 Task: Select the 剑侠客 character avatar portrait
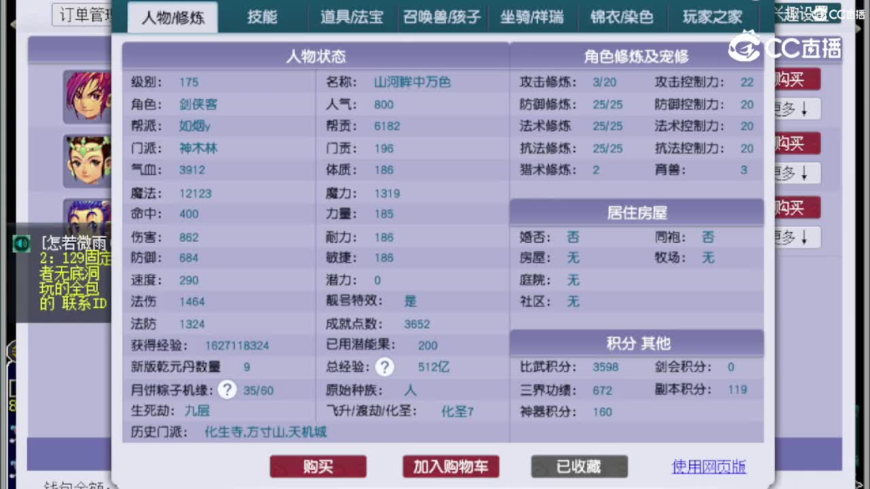click(x=89, y=97)
